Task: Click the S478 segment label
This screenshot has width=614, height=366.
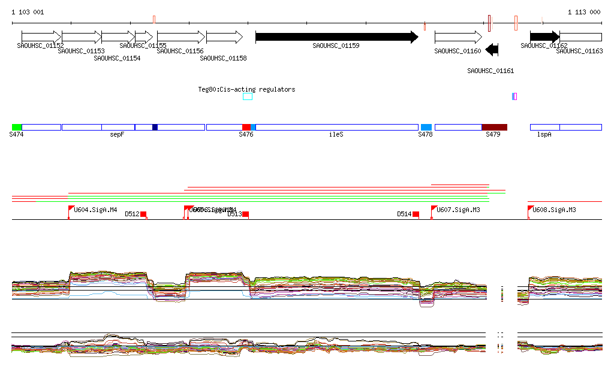Action: click(425, 135)
